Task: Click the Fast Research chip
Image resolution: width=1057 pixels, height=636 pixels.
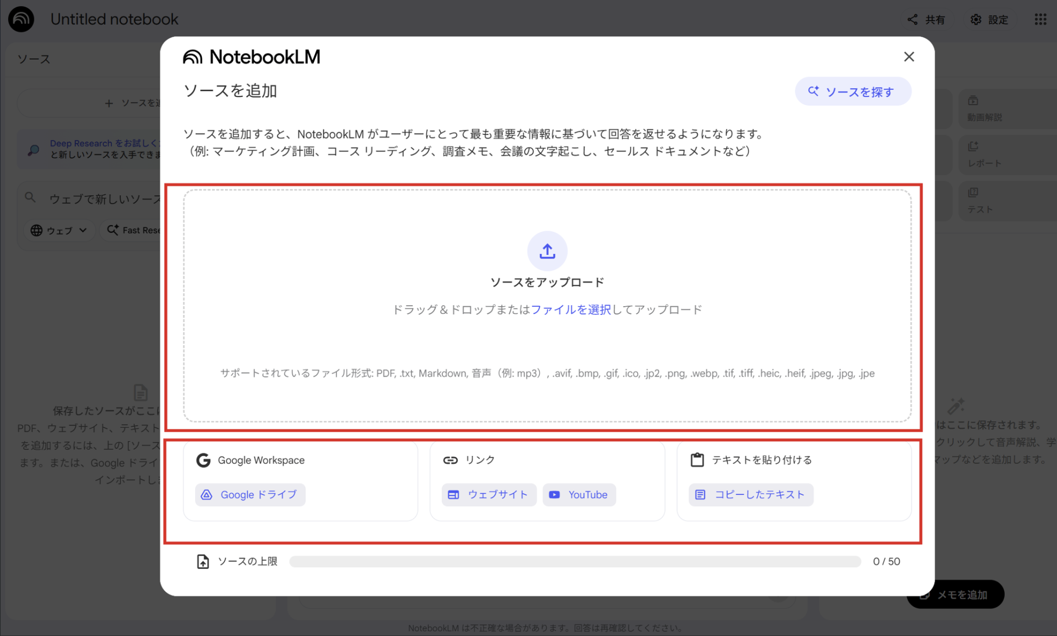Action: pos(131,230)
